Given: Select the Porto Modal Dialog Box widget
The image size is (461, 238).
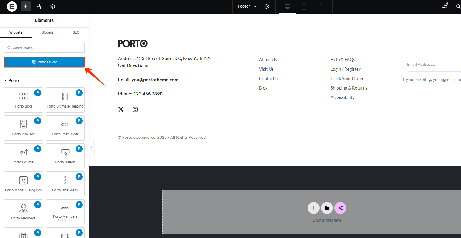Looking at the screenshot, I should click(24, 184).
